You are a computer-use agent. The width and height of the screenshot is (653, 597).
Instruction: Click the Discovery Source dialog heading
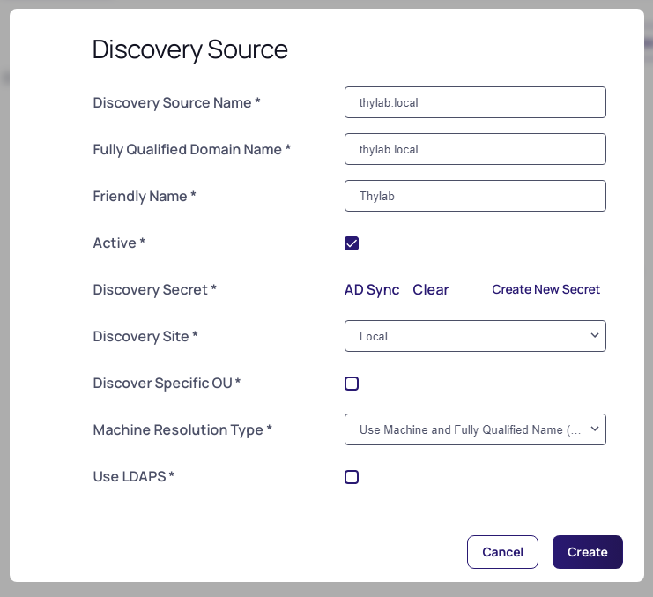(x=189, y=50)
